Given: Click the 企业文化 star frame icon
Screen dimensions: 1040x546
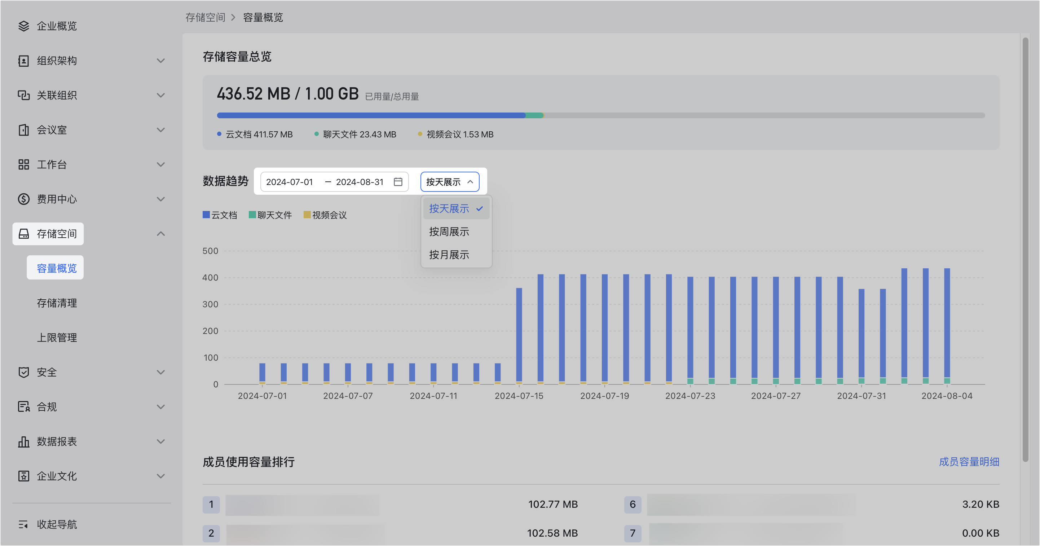Looking at the screenshot, I should click(x=24, y=476).
